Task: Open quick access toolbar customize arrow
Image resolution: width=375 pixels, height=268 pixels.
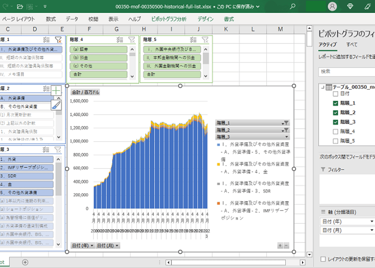Action: pos(45,6)
